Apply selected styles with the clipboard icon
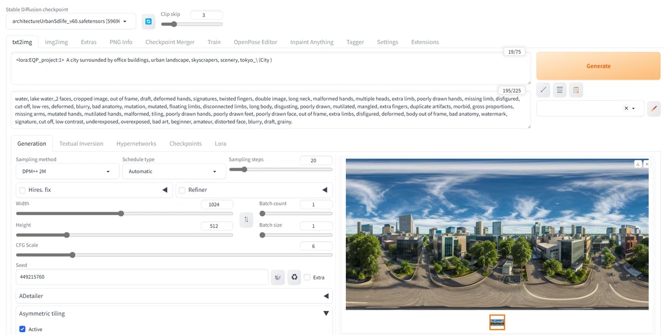This screenshot has width=664, height=335. (x=576, y=90)
